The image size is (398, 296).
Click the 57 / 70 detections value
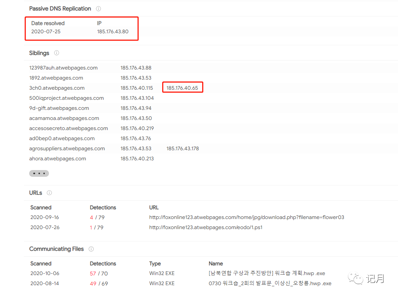pos(99,274)
